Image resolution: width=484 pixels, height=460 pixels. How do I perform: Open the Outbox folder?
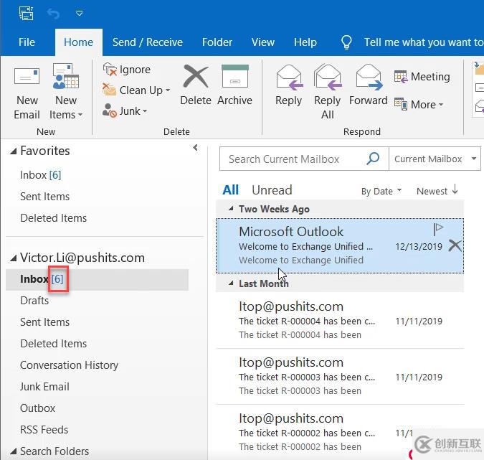click(x=37, y=408)
